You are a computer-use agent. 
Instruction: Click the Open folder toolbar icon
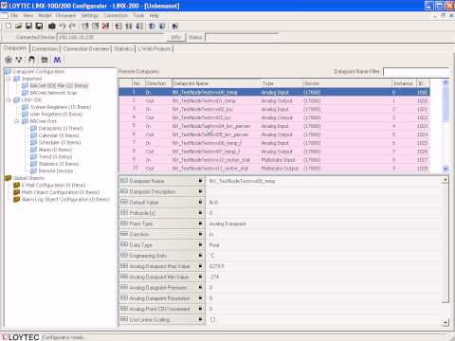[19, 27]
